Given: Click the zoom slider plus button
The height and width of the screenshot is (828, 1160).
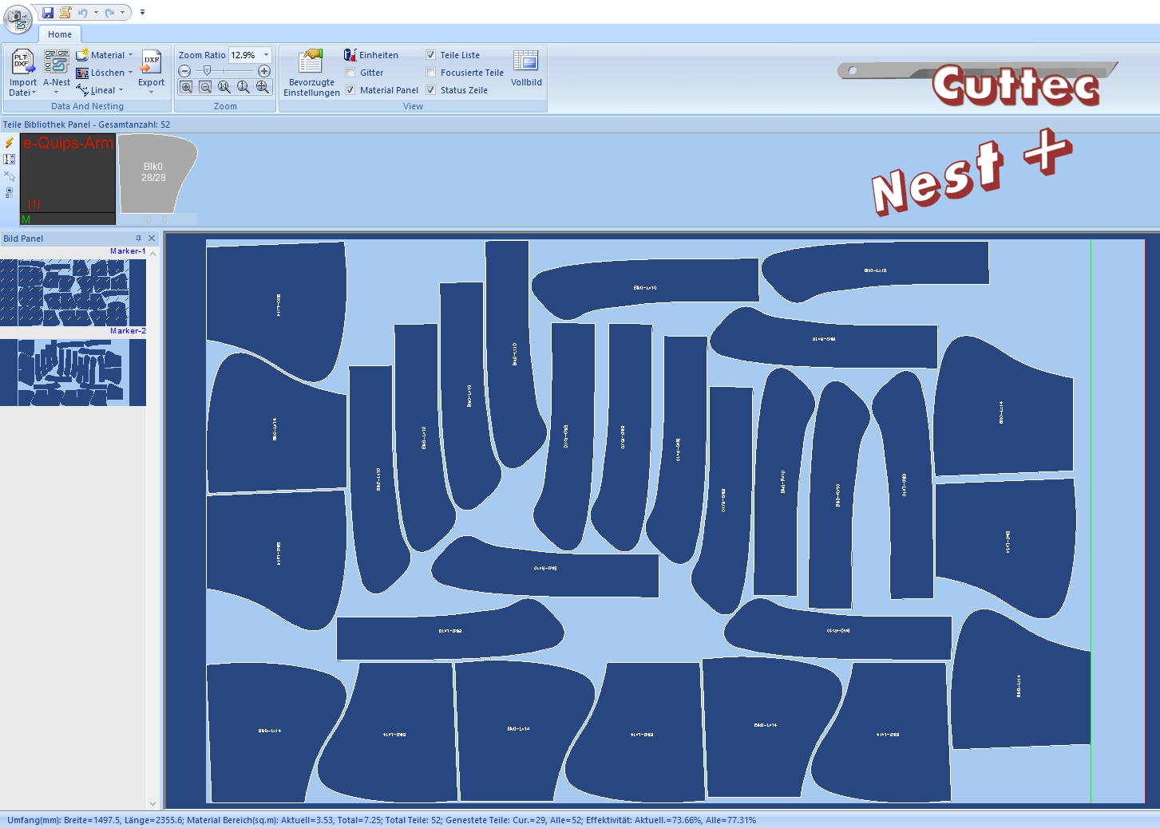Looking at the screenshot, I should click(x=264, y=71).
